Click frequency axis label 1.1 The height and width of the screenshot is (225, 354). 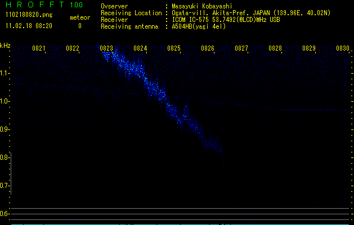pyautogui.click(x=5, y=73)
